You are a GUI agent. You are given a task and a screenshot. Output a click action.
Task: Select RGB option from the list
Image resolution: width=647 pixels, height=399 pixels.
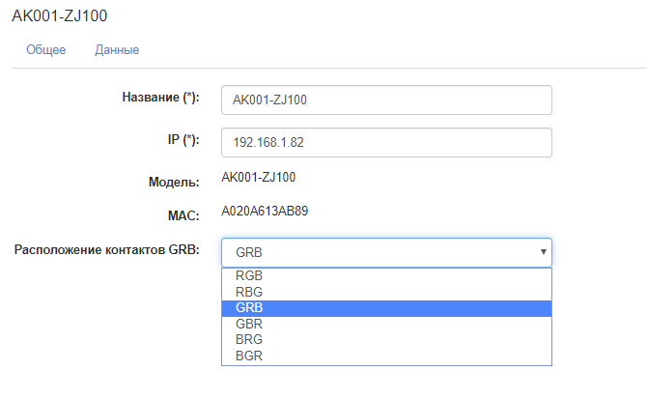point(249,275)
